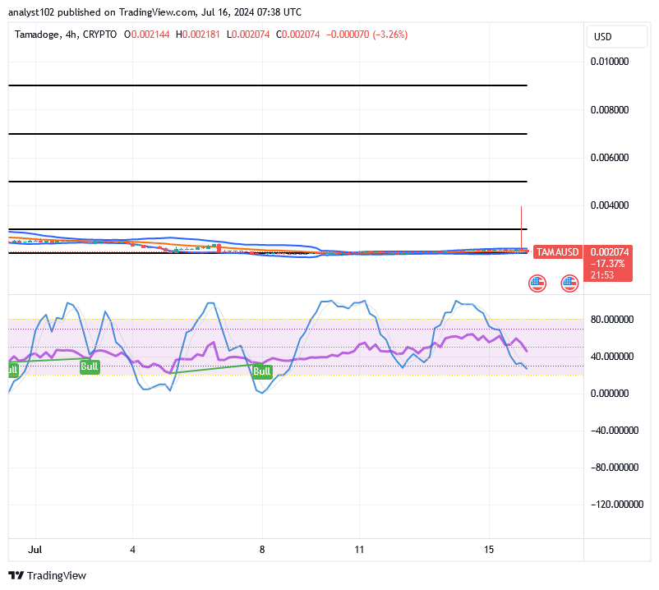
Task: Click the TAMAUSD price label tag
Action: [557, 251]
